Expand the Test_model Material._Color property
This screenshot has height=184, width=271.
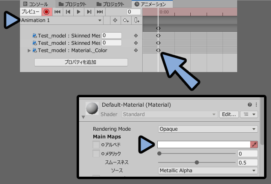29,50
